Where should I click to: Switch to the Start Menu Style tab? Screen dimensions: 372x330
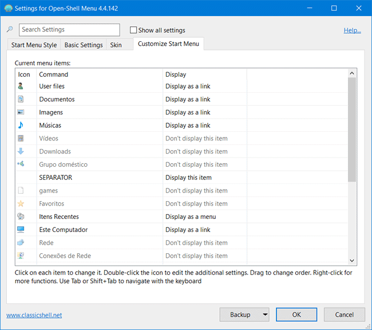tap(34, 45)
